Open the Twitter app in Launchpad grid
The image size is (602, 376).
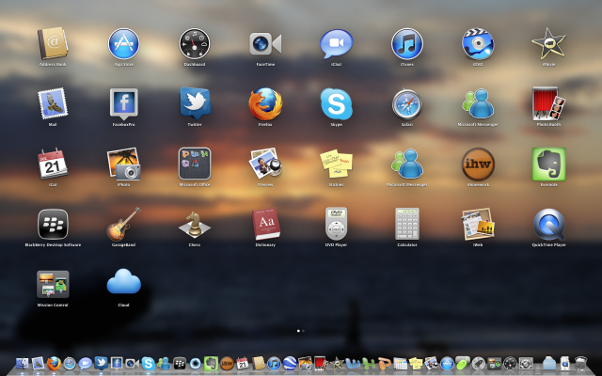195,103
